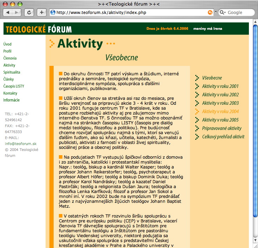Click the Aktivity page heading
This screenshot has width=258, height=248.
(x=80, y=44)
